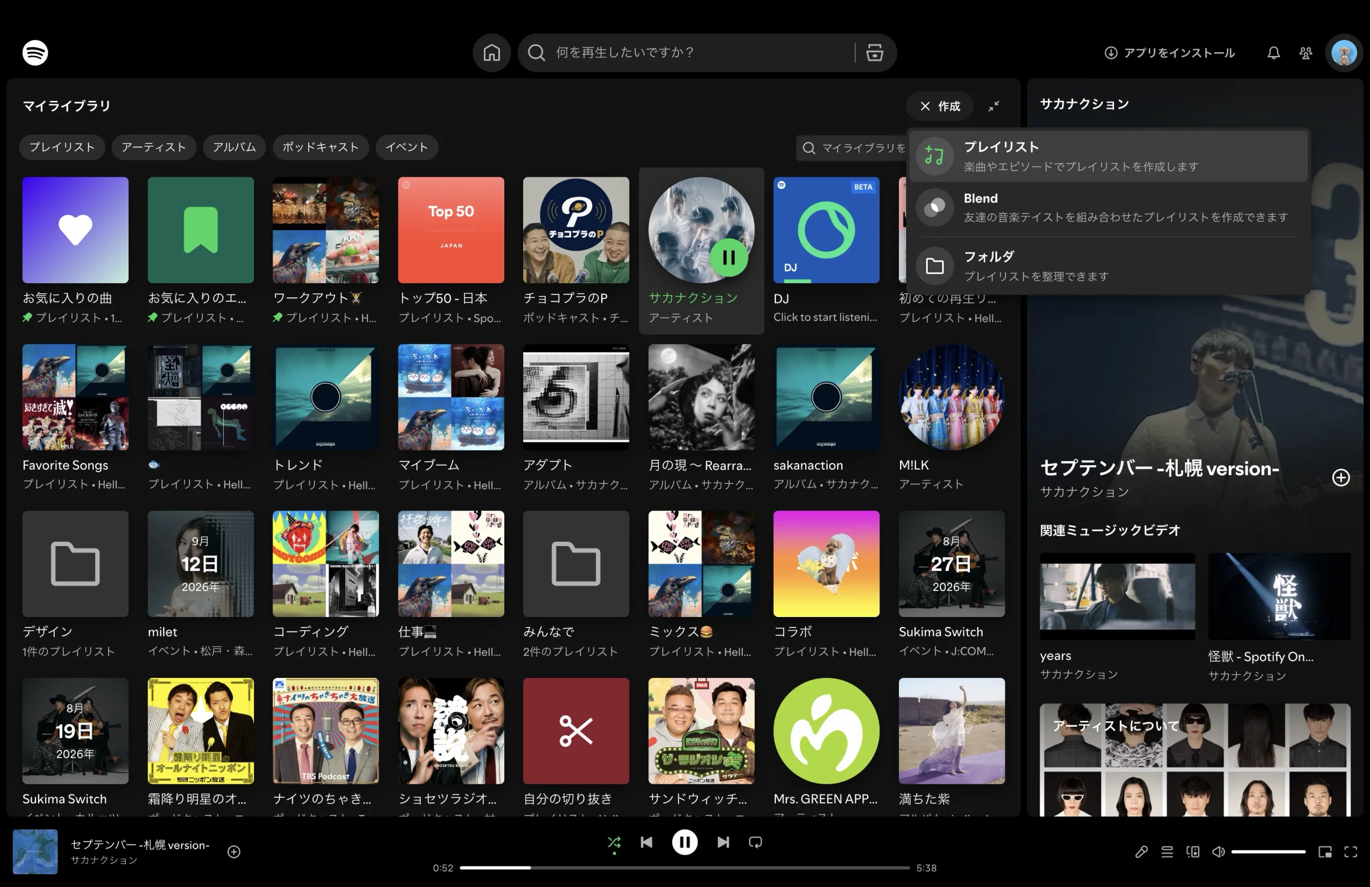Viewport: 1370px width, 887px height.
Task: Open トップ50 - 日本 playlist
Action: click(x=451, y=251)
